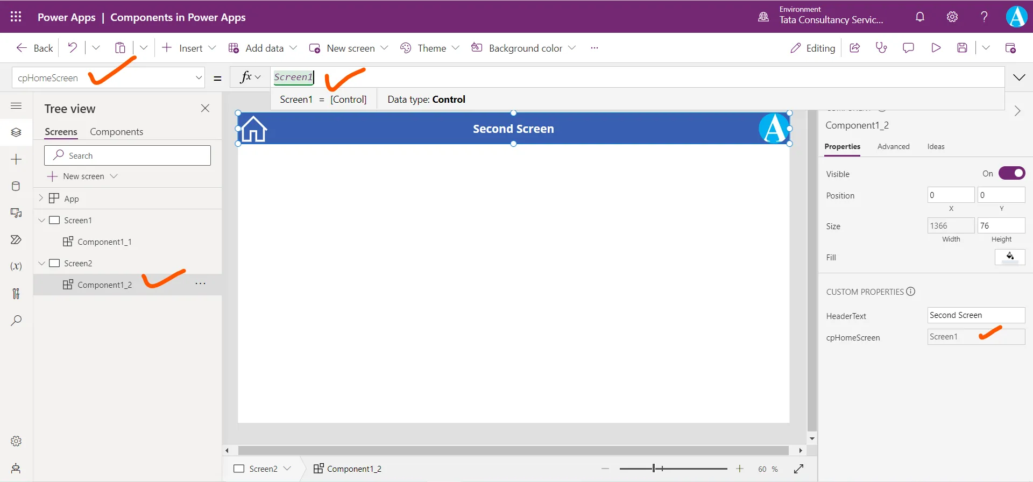This screenshot has width=1033, height=482.
Task: Open the help question mark
Action: click(x=984, y=17)
